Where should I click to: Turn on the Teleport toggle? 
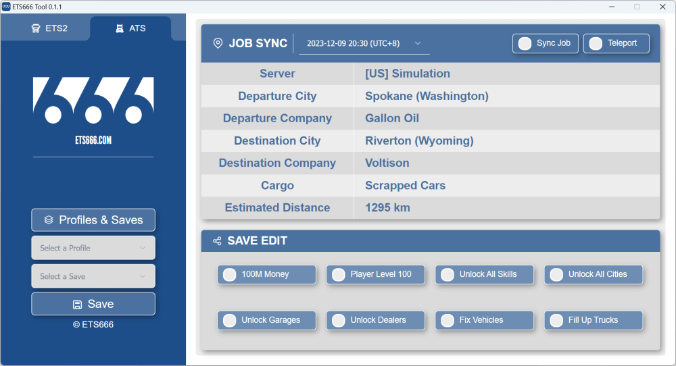(x=596, y=43)
